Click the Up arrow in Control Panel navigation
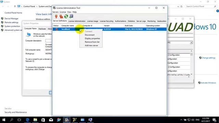219x123 pixels. pos(15,6)
